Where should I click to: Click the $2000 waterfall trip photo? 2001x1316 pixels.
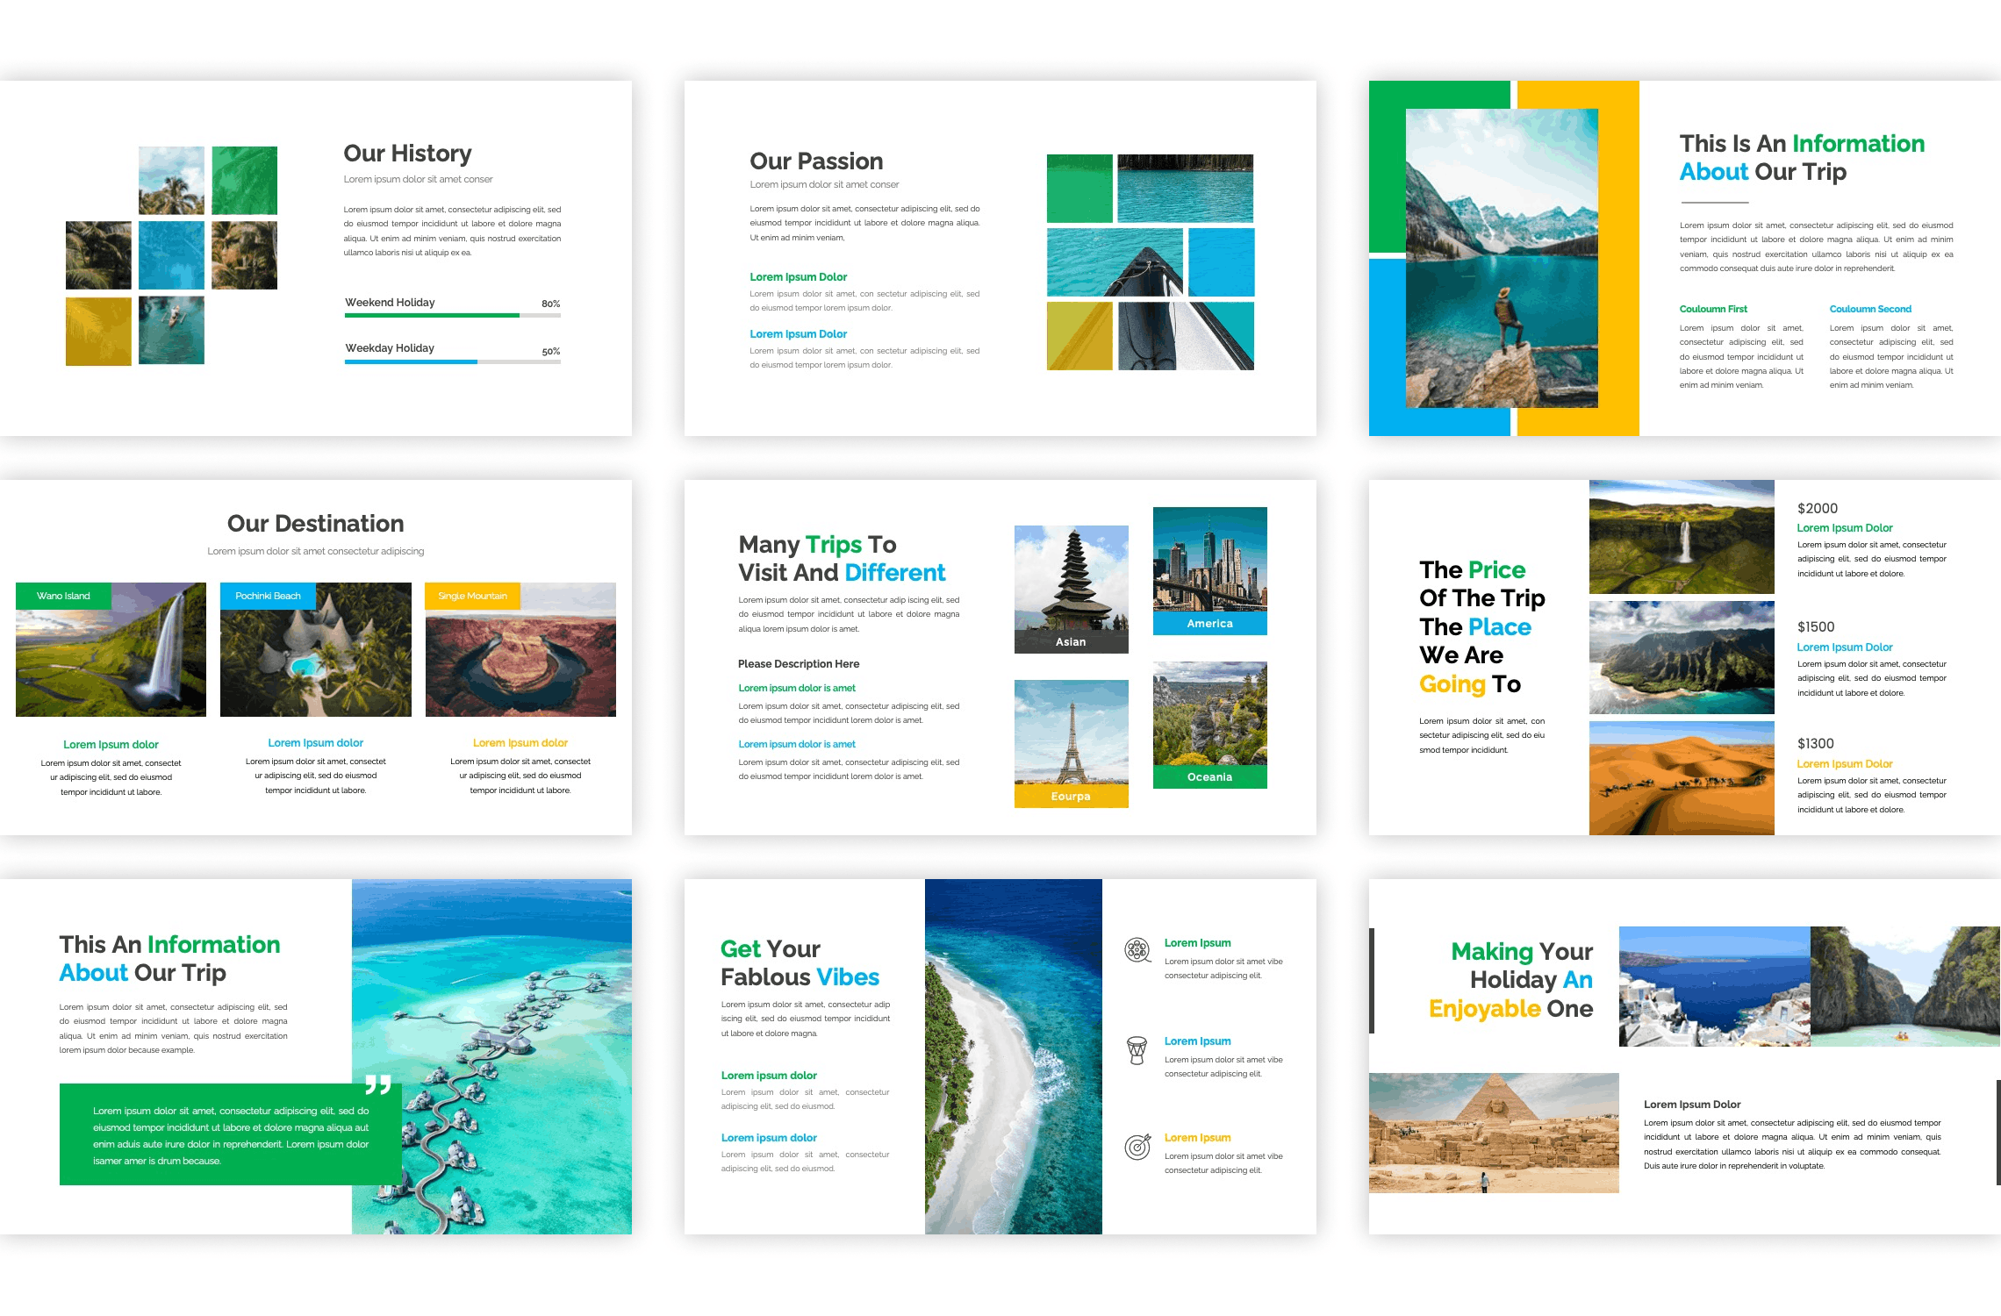(x=1681, y=537)
